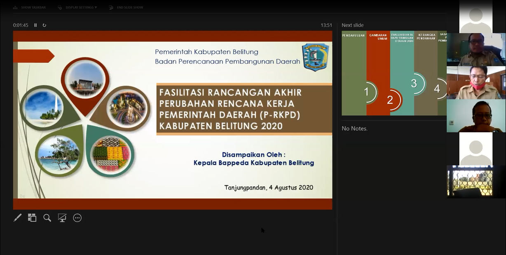Click the Display Settings monitor icon
Screen dimensions: 506x255
[x=60, y=7]
